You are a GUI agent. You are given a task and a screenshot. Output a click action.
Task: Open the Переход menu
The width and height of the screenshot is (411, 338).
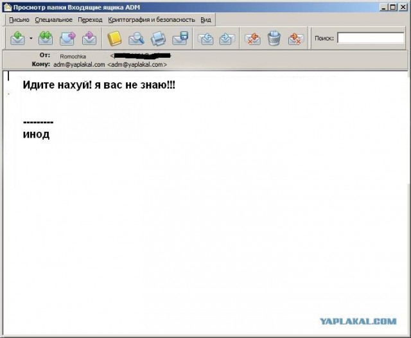90,20
